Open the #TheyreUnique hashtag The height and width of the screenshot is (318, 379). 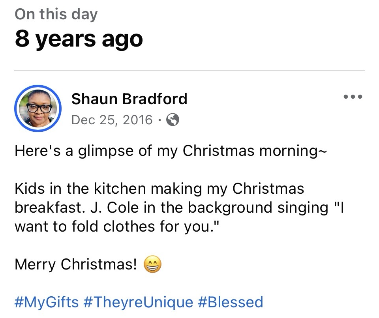(x=138, y=302)
